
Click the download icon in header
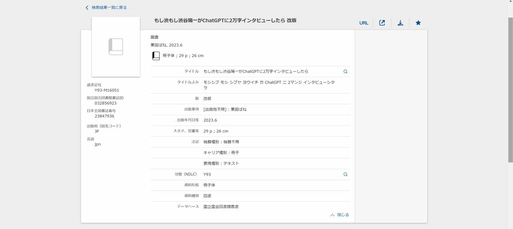pos(400,23)
